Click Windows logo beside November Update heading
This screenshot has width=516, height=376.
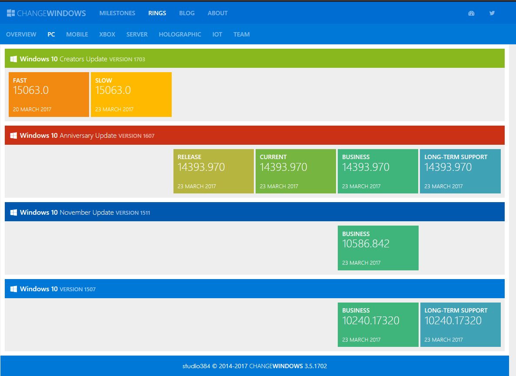point(13,213)
